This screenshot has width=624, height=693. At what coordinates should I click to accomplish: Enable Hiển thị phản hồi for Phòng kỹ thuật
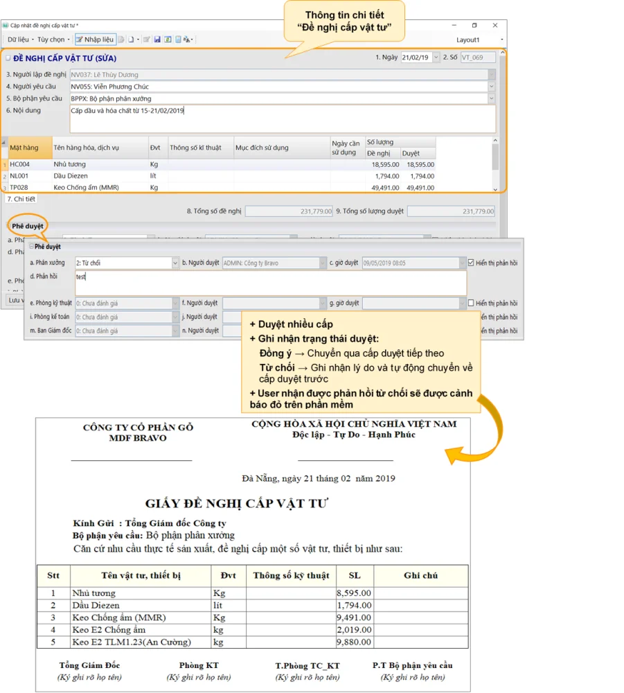click(x=472, y=303)
